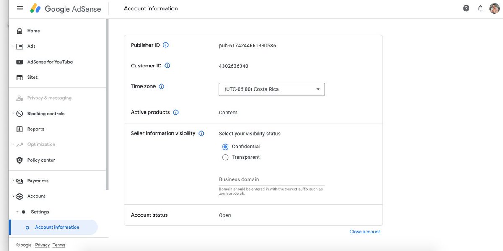Image resolution: width=503 pixels, height=251 pixels.
Task: Click the sidebar vertical scrollbar
Action: coord(107,105)
